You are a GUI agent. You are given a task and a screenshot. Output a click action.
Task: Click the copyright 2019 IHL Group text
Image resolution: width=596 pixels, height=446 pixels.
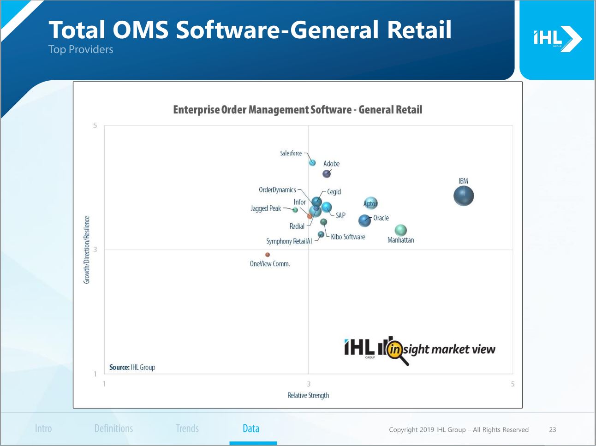459,429
